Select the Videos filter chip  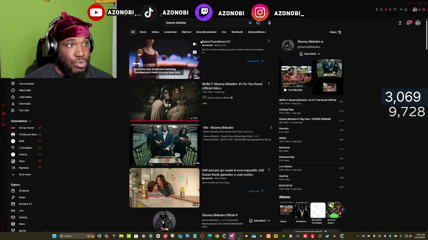155,32
